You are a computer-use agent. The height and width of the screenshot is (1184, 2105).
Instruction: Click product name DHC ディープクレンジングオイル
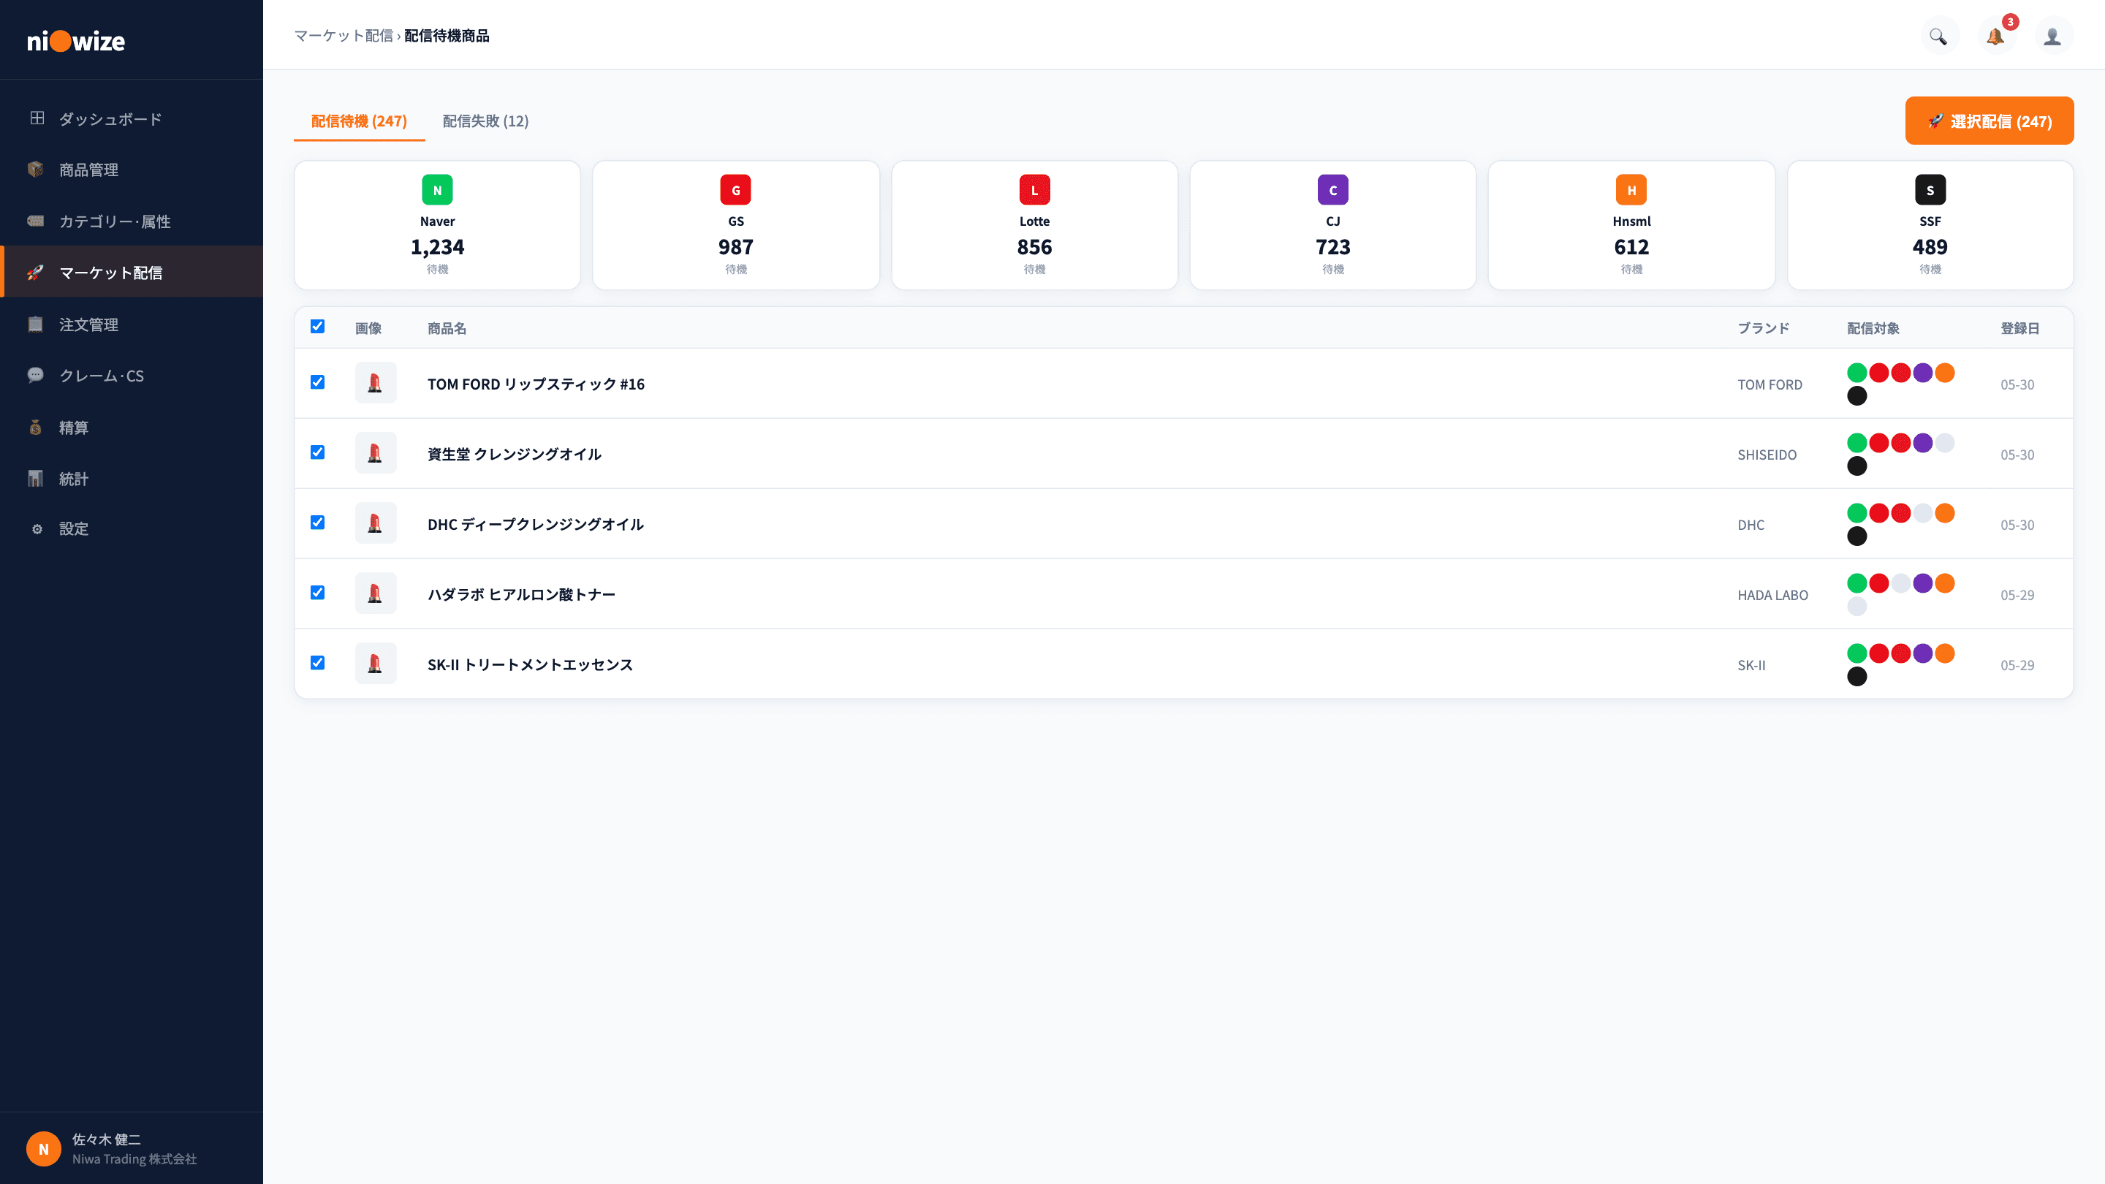coord(535,525)
